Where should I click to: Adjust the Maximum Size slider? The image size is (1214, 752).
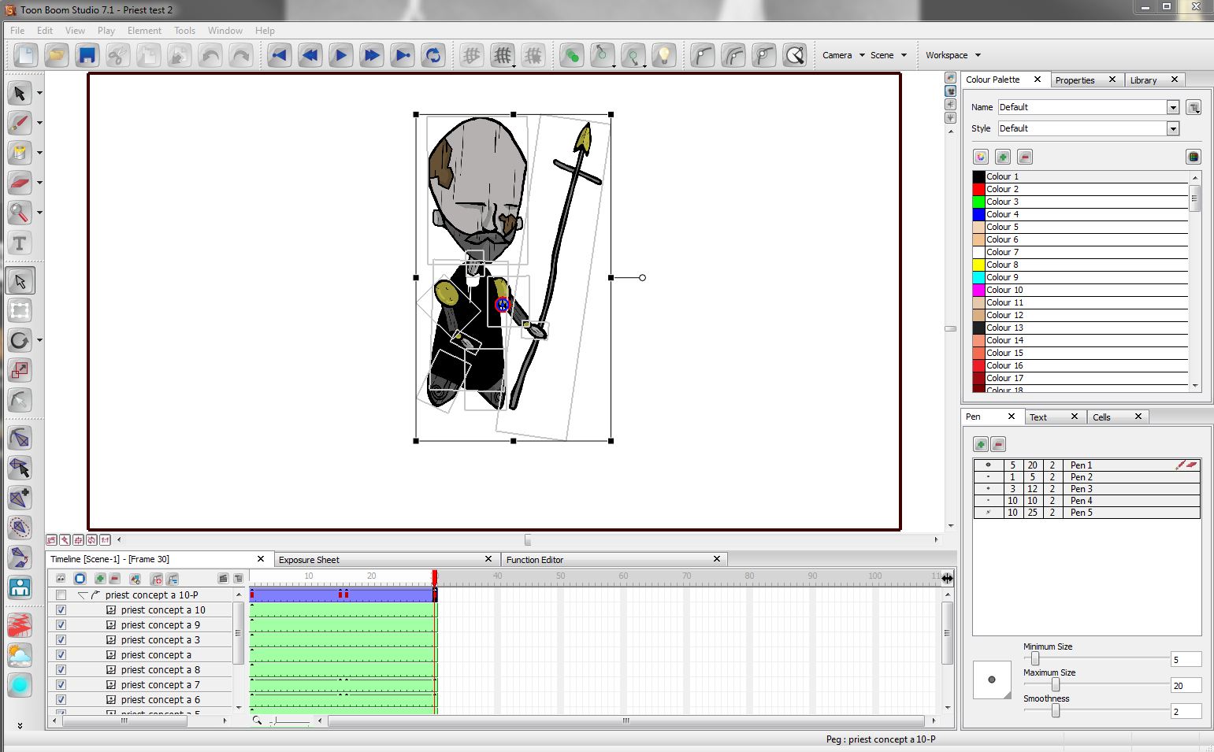(1055, 685)
